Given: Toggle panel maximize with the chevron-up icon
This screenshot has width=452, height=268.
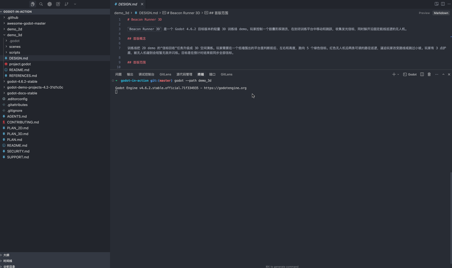Looking at the screenshot, I should (443, 74).
